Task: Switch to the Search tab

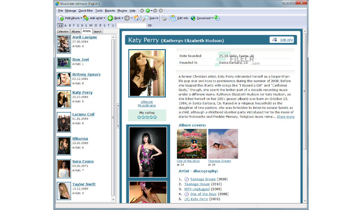Action: point(97,31)
